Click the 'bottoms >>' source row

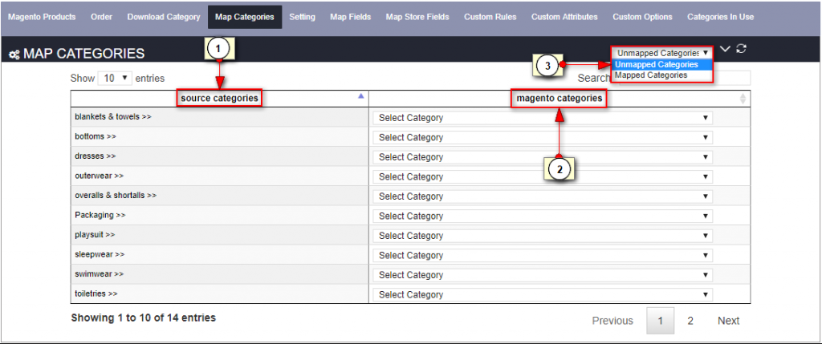click(220, 136)
